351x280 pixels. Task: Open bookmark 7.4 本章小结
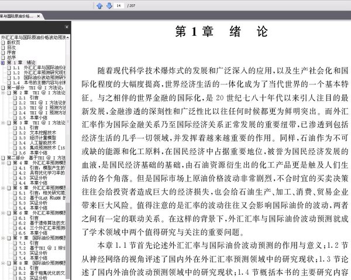[33, 258]
